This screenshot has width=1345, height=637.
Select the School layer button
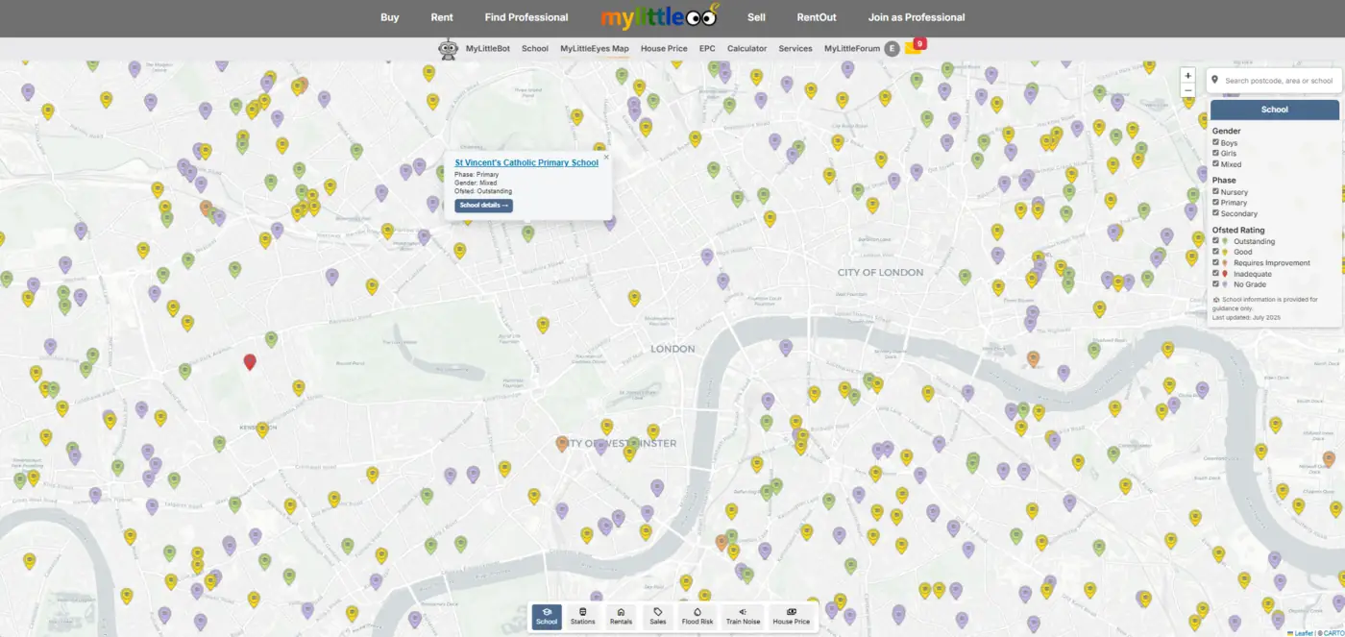(x=546, y=616)
